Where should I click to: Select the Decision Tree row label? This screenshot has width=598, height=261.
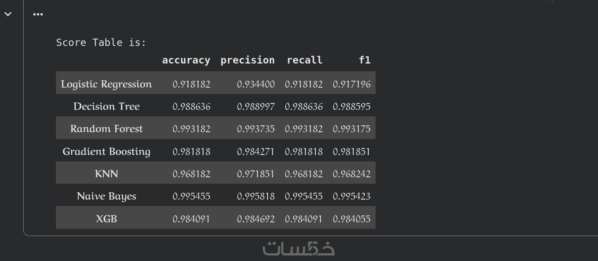[x=106, y=106]
